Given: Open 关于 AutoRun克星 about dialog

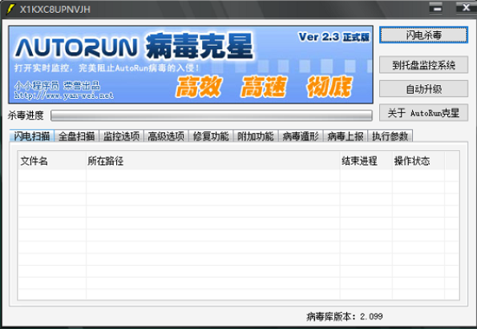Looking at the screenshot, I should tap(423, 113).
